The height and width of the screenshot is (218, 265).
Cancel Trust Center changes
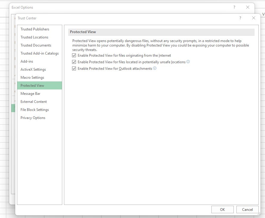pos(247,210)
